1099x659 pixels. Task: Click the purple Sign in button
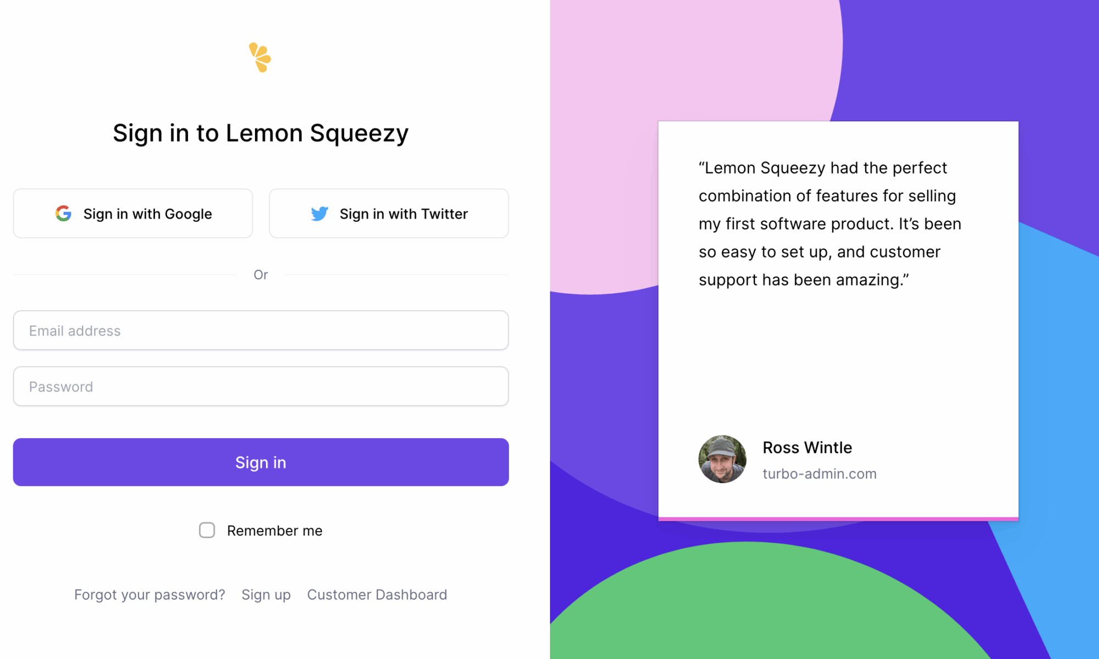pos(261,462)
